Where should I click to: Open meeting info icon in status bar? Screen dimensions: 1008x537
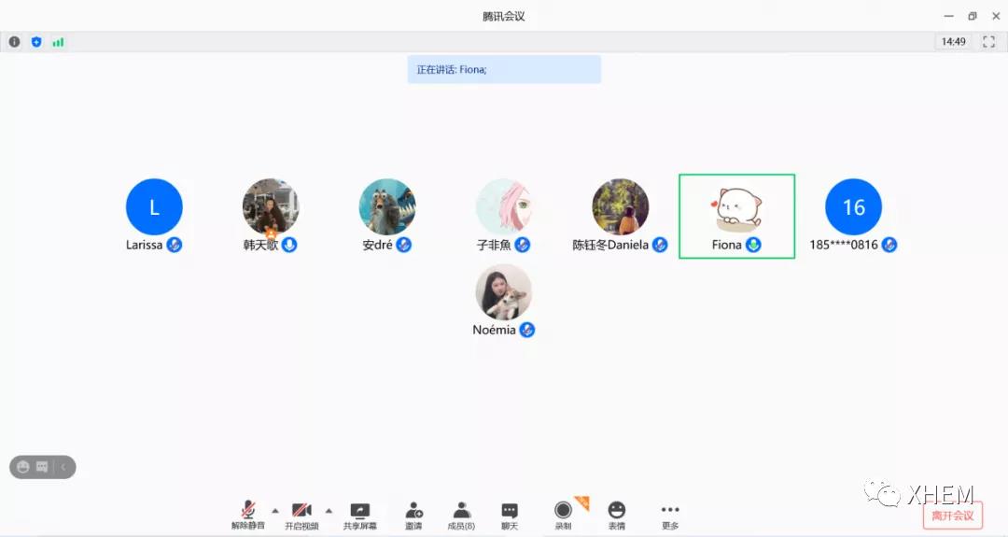[x=14, y=42]
